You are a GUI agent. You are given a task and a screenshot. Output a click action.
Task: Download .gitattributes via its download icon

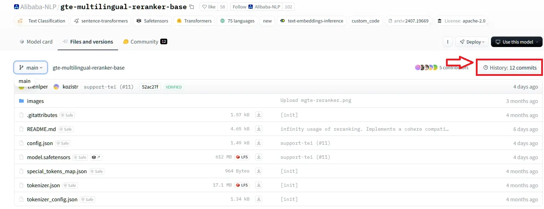(x=259, y=115)
